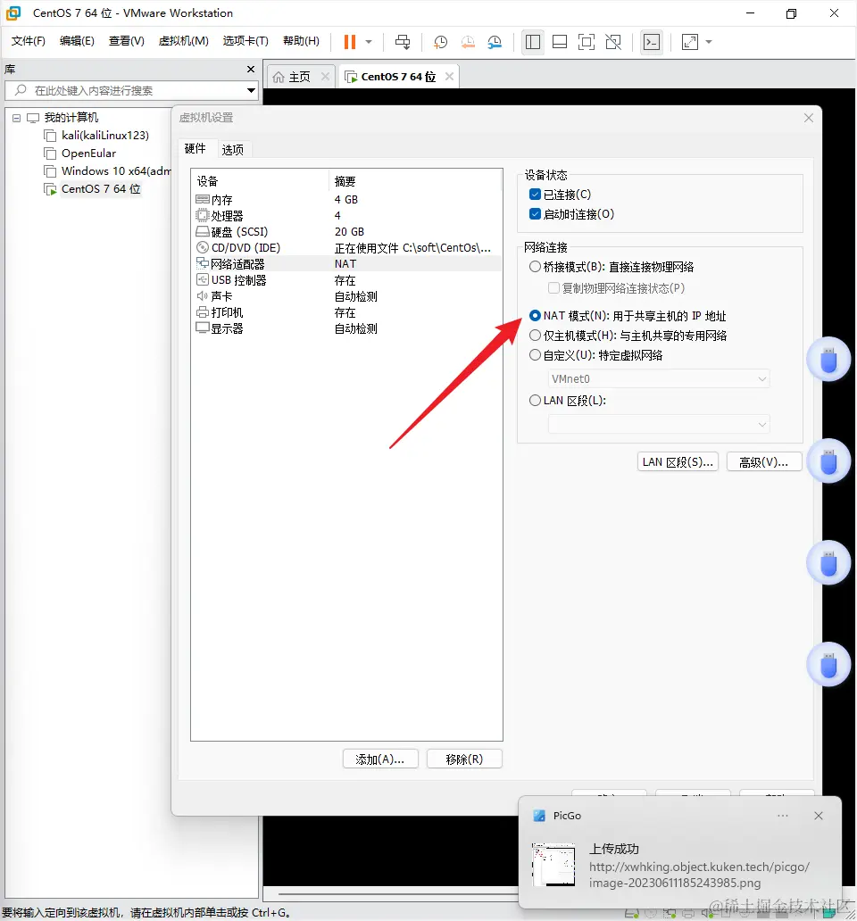Select 显示器 display device row
Viewport: 857px width, 921px height.
click(x=346, y=329)
